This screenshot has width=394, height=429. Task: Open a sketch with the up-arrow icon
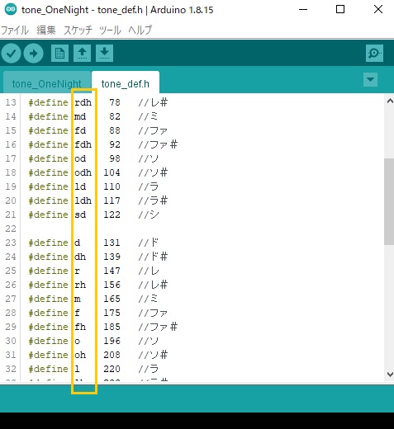point(82,53)
